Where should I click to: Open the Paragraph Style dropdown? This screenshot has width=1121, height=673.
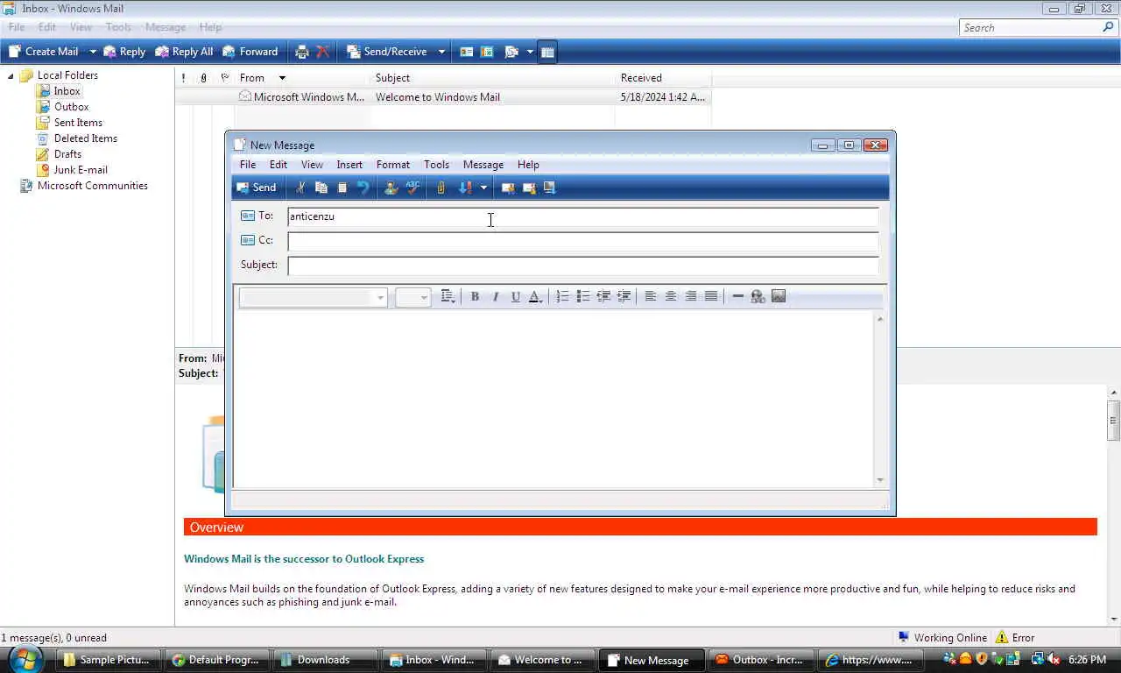(x=448, y=296)
